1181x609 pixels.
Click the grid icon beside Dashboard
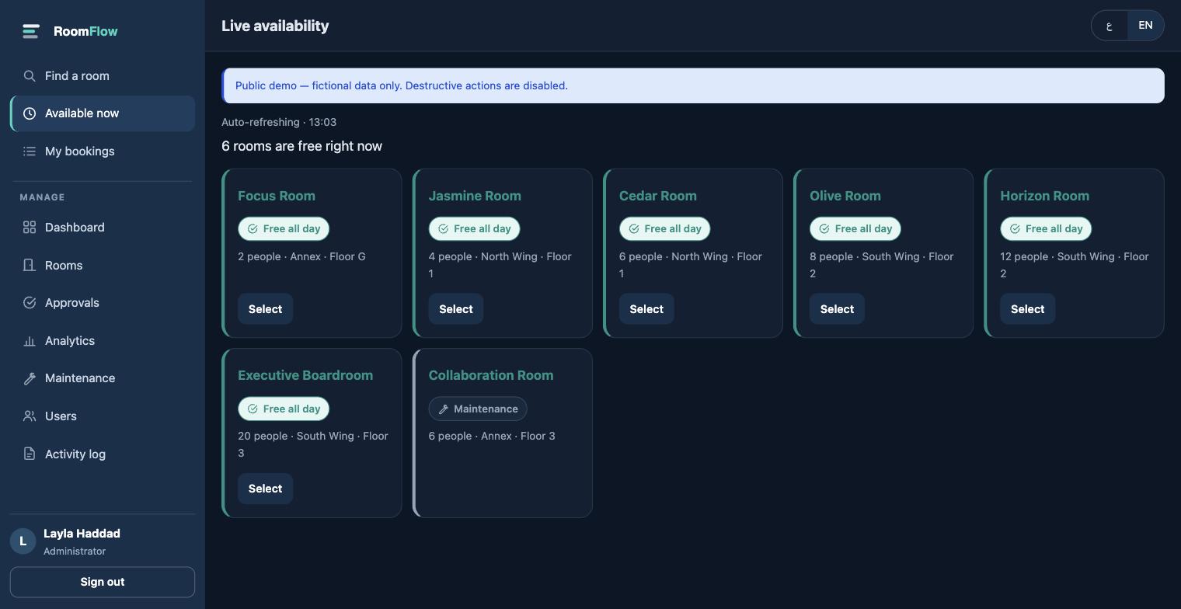[30, 228]
